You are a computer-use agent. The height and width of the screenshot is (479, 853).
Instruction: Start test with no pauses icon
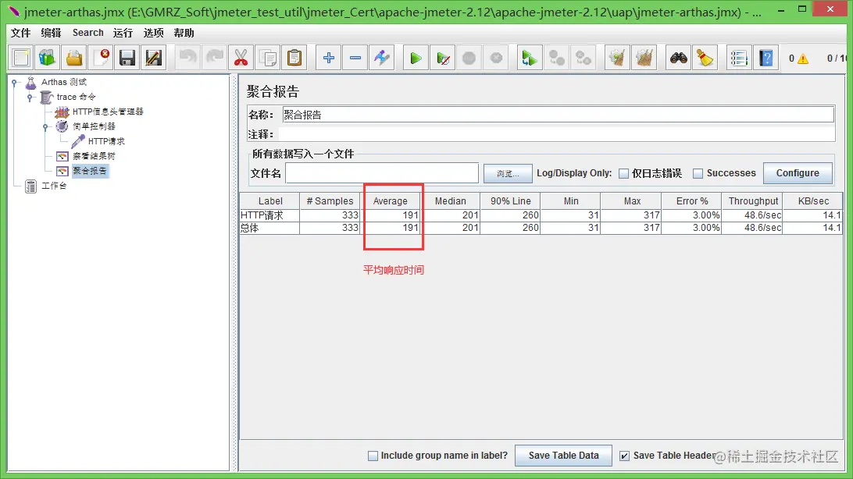pyautogui.click(x=443, y=58)
